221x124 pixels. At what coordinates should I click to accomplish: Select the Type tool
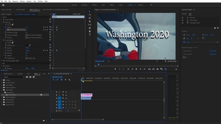pyautogui.click(x=90, y=34)
